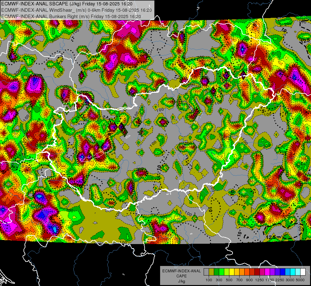This screenshot has height=286, width=311.
Task: Click the white legend color swatch
Action: 303,272
